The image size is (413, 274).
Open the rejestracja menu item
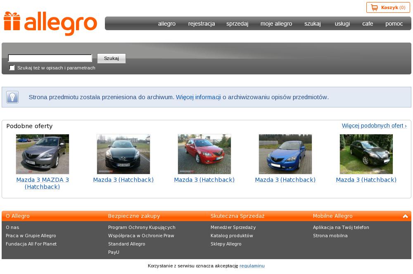click(x=202, y=24)
